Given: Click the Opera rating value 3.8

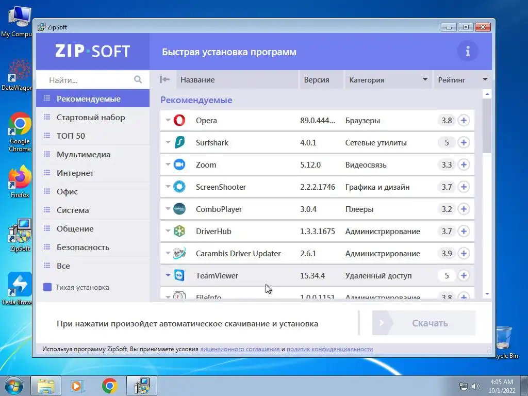Looking at the screenshot, I should click(x=447, y=120).
